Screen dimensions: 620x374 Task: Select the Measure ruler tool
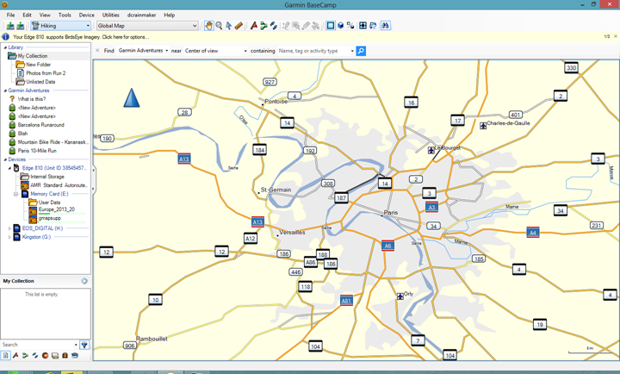(239, 26)
